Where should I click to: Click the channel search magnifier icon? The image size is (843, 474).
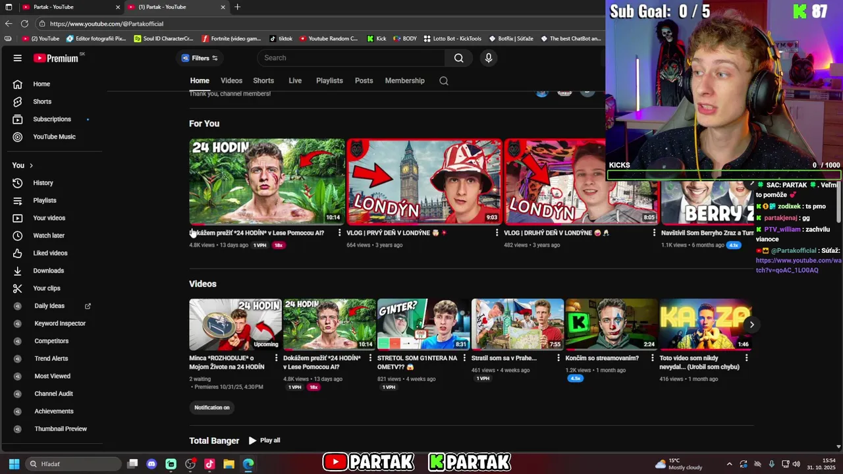444,81
